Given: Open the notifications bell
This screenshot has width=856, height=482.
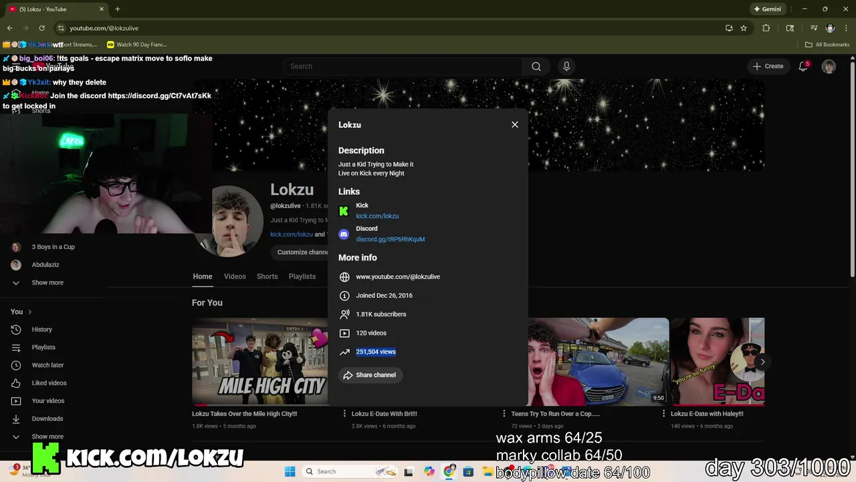Looking at the screenshot, I should pyautogui.click(x=803, y=66).
